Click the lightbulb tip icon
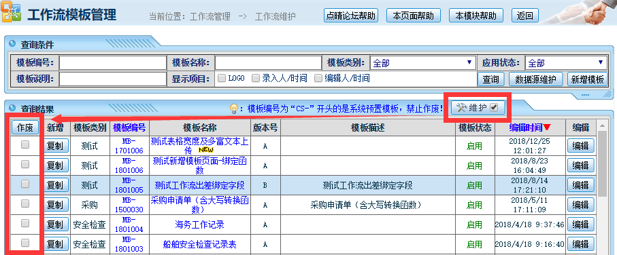This screenshot has width=617, height=255. pyautogui.click(x=234, y=108)
